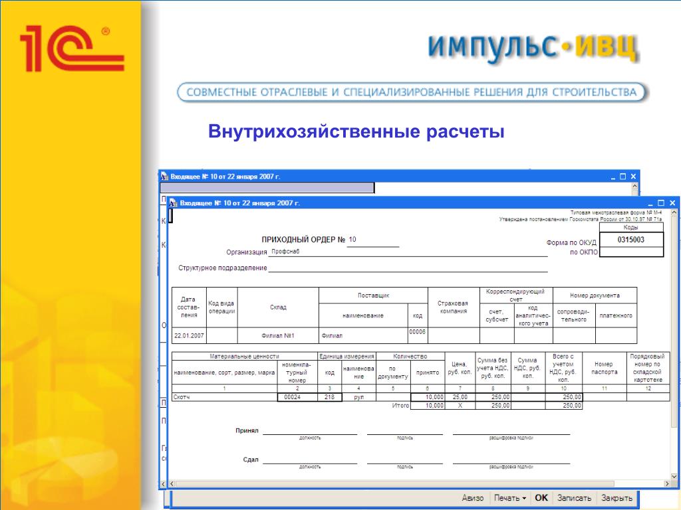The image size is (681, 510).
Task: Click Номер документа column header
Action: point(595,296)
